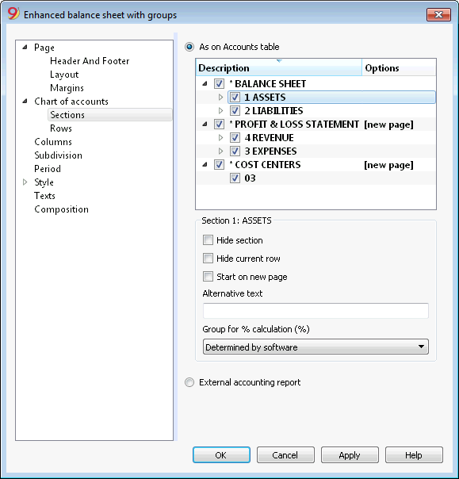Select the Rows item under Chart of accounts
The width and height of the screenshot is (459, 479).
61,128
